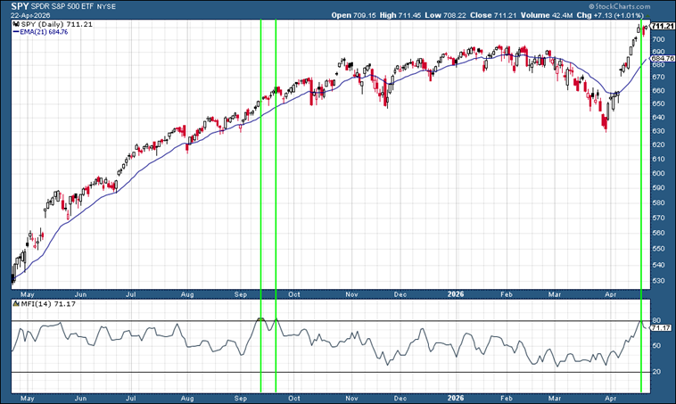The height and width of the screenshot is (404, 676).
Task: Click the MFI 20 oversold level label
Action: point(655,372)
